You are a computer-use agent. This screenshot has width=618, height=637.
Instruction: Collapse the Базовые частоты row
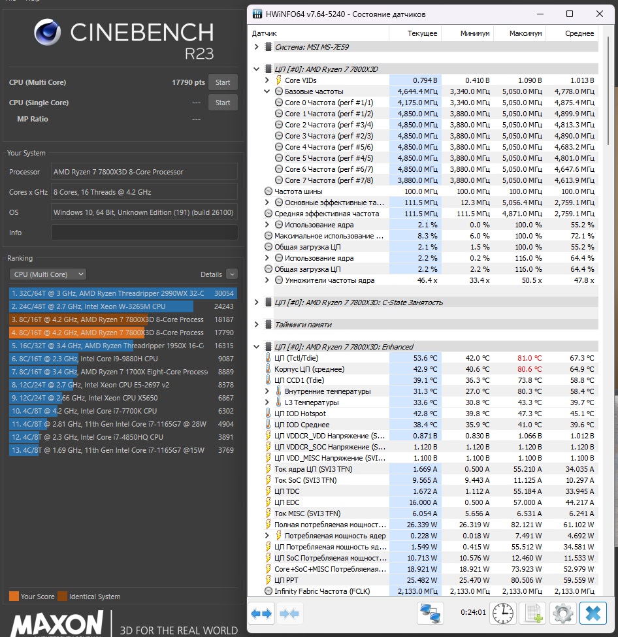(267, 91)
